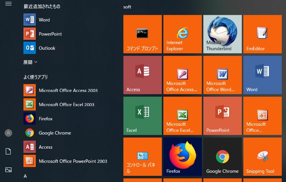Open the Mozilla Thunderbird tile

(223, 34)
